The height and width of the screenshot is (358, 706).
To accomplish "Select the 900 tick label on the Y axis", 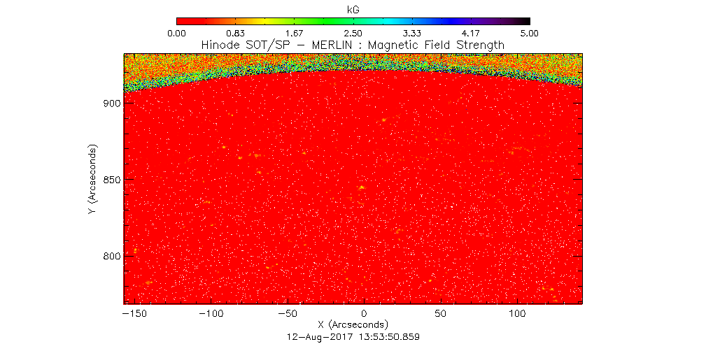I will (x=112, y=103).
